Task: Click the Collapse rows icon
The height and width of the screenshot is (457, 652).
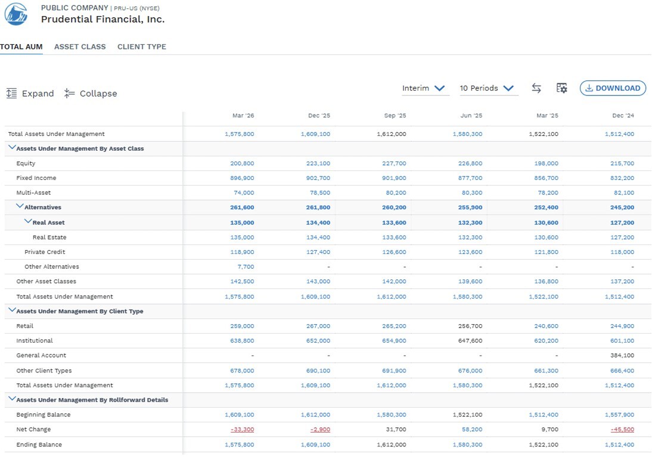Action: pos(69,93)
